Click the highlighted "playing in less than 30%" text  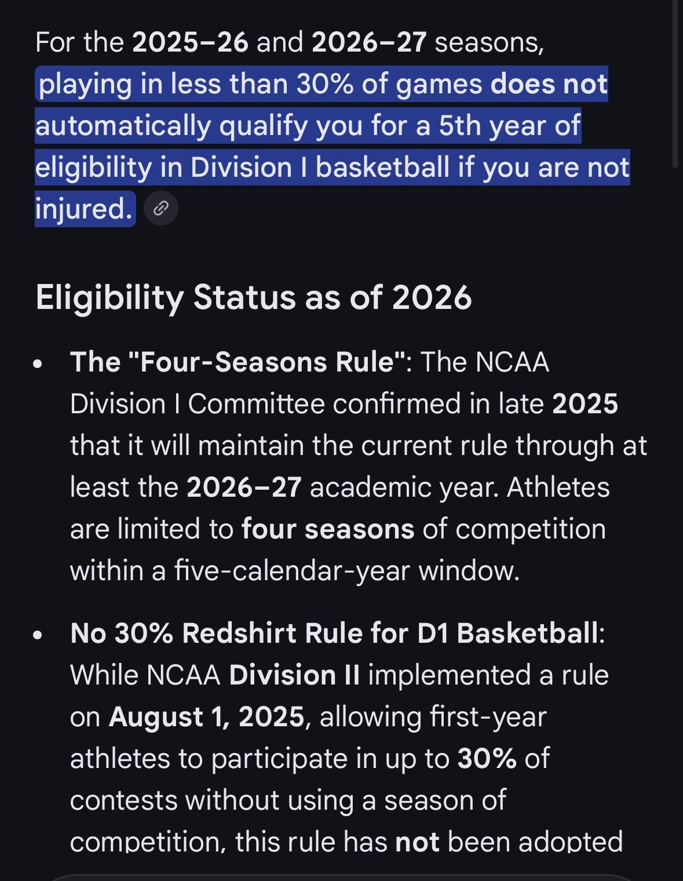[196, 84]
